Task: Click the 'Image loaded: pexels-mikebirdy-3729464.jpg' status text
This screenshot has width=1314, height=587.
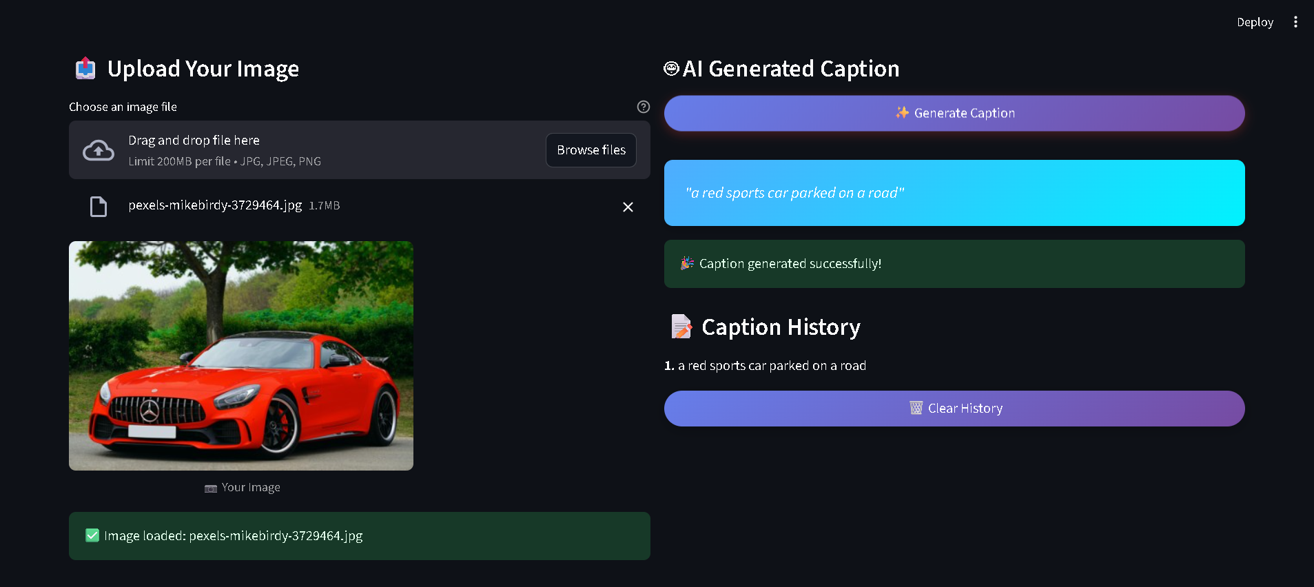Action: [x=233, y=536]
